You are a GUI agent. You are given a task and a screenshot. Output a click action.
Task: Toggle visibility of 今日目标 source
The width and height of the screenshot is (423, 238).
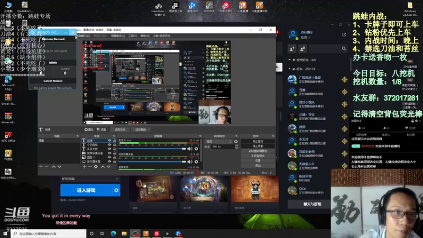pos(109,144)
